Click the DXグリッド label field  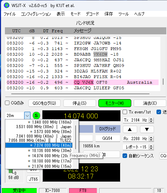[108, 129]
